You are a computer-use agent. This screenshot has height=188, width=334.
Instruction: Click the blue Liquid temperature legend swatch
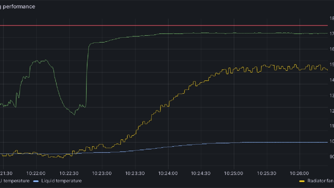[x=36, y=181]
